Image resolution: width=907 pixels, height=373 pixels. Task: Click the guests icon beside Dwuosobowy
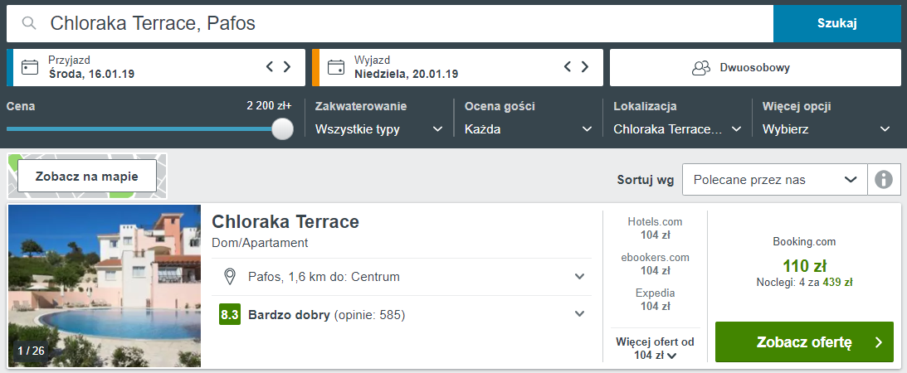pyautogui.click(x=701, y=68)
